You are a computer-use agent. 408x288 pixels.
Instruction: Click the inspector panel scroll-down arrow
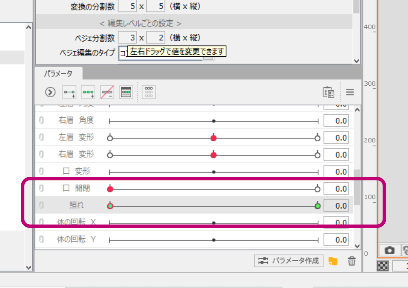[x=357, y=61]
